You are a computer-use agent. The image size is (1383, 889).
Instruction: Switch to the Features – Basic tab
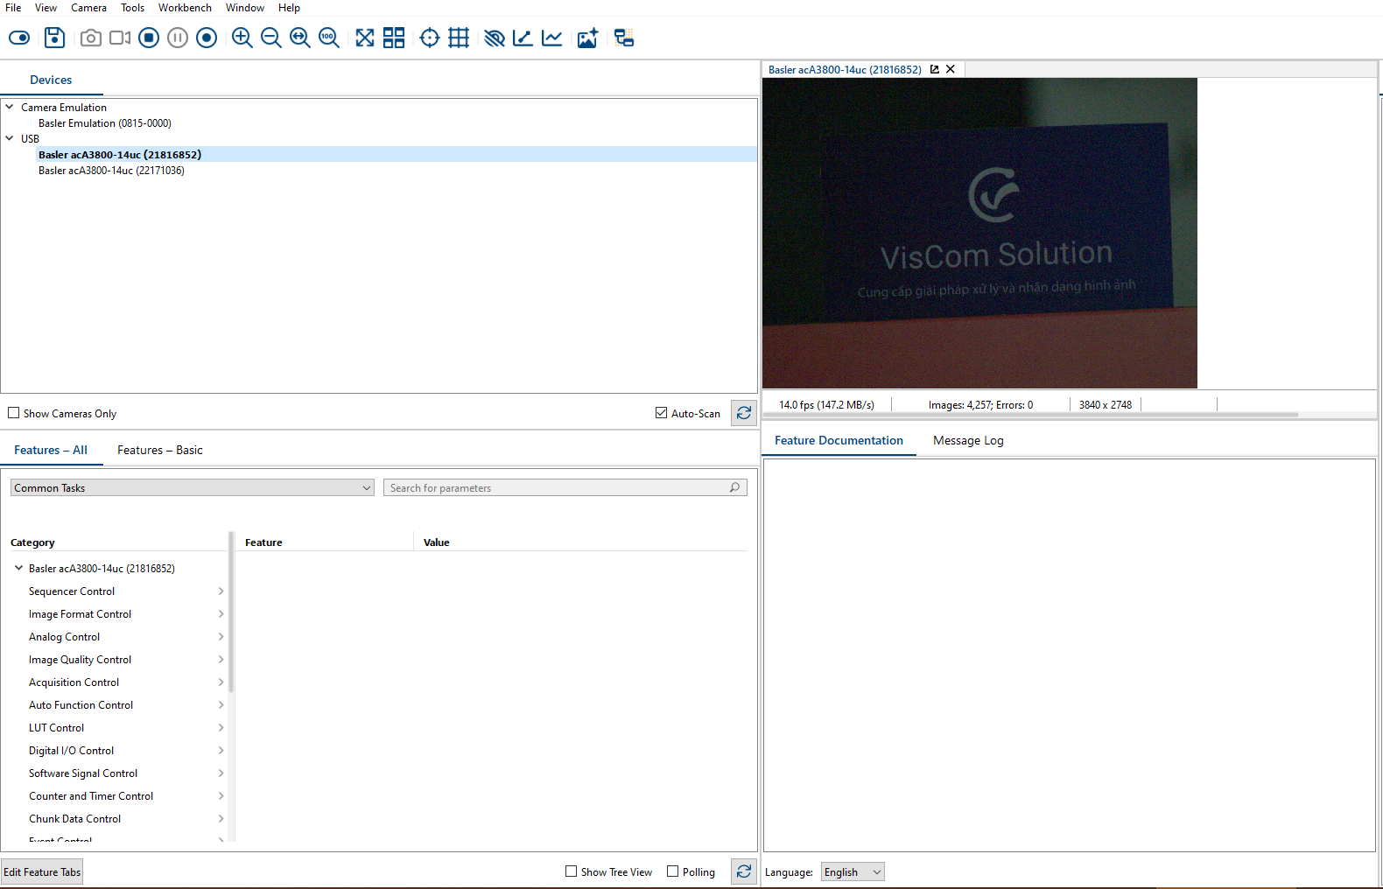click(159, 451)
